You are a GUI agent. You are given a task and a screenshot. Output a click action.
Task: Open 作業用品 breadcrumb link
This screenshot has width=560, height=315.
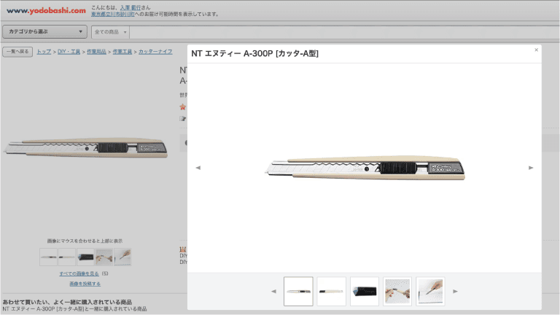pyautogui.click(x=96, y=52)
